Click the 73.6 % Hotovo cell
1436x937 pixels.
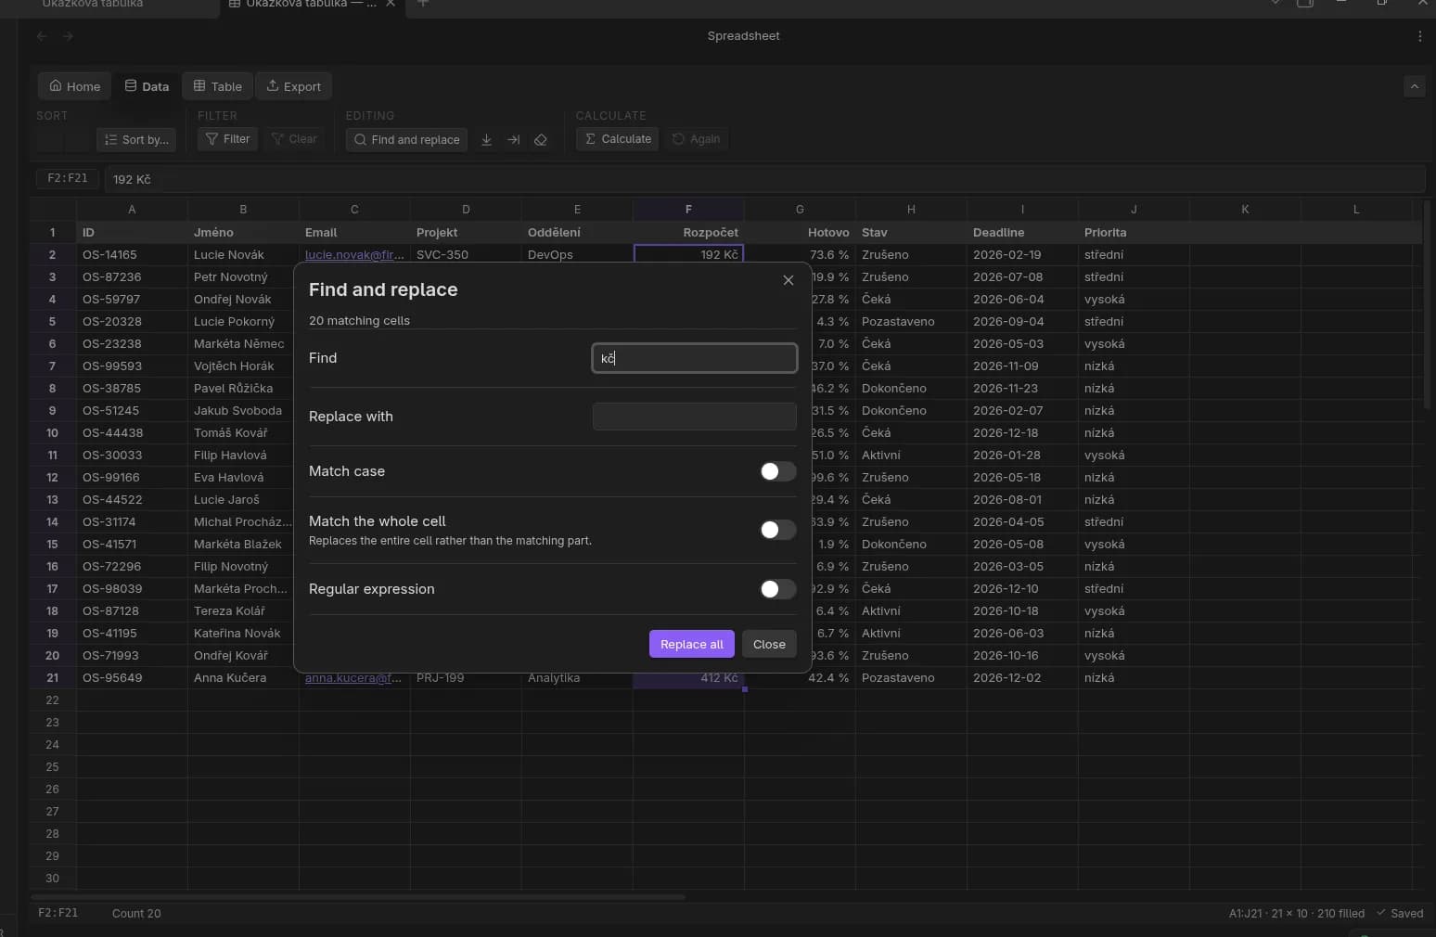(800, 254)
